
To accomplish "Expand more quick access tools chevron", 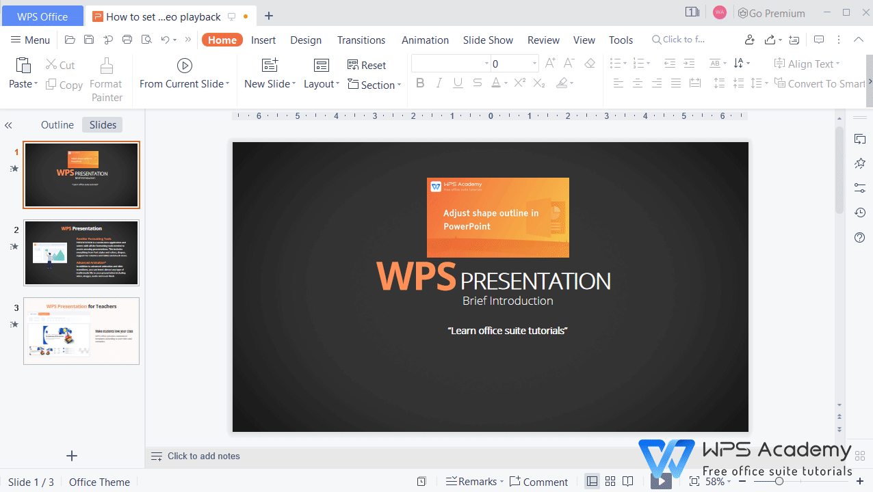I will click(187, 40).
